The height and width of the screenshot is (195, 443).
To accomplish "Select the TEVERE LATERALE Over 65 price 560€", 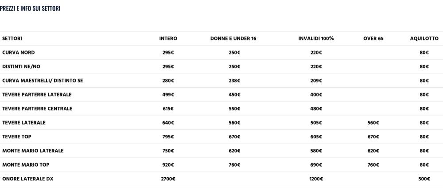I will (373, 123).
